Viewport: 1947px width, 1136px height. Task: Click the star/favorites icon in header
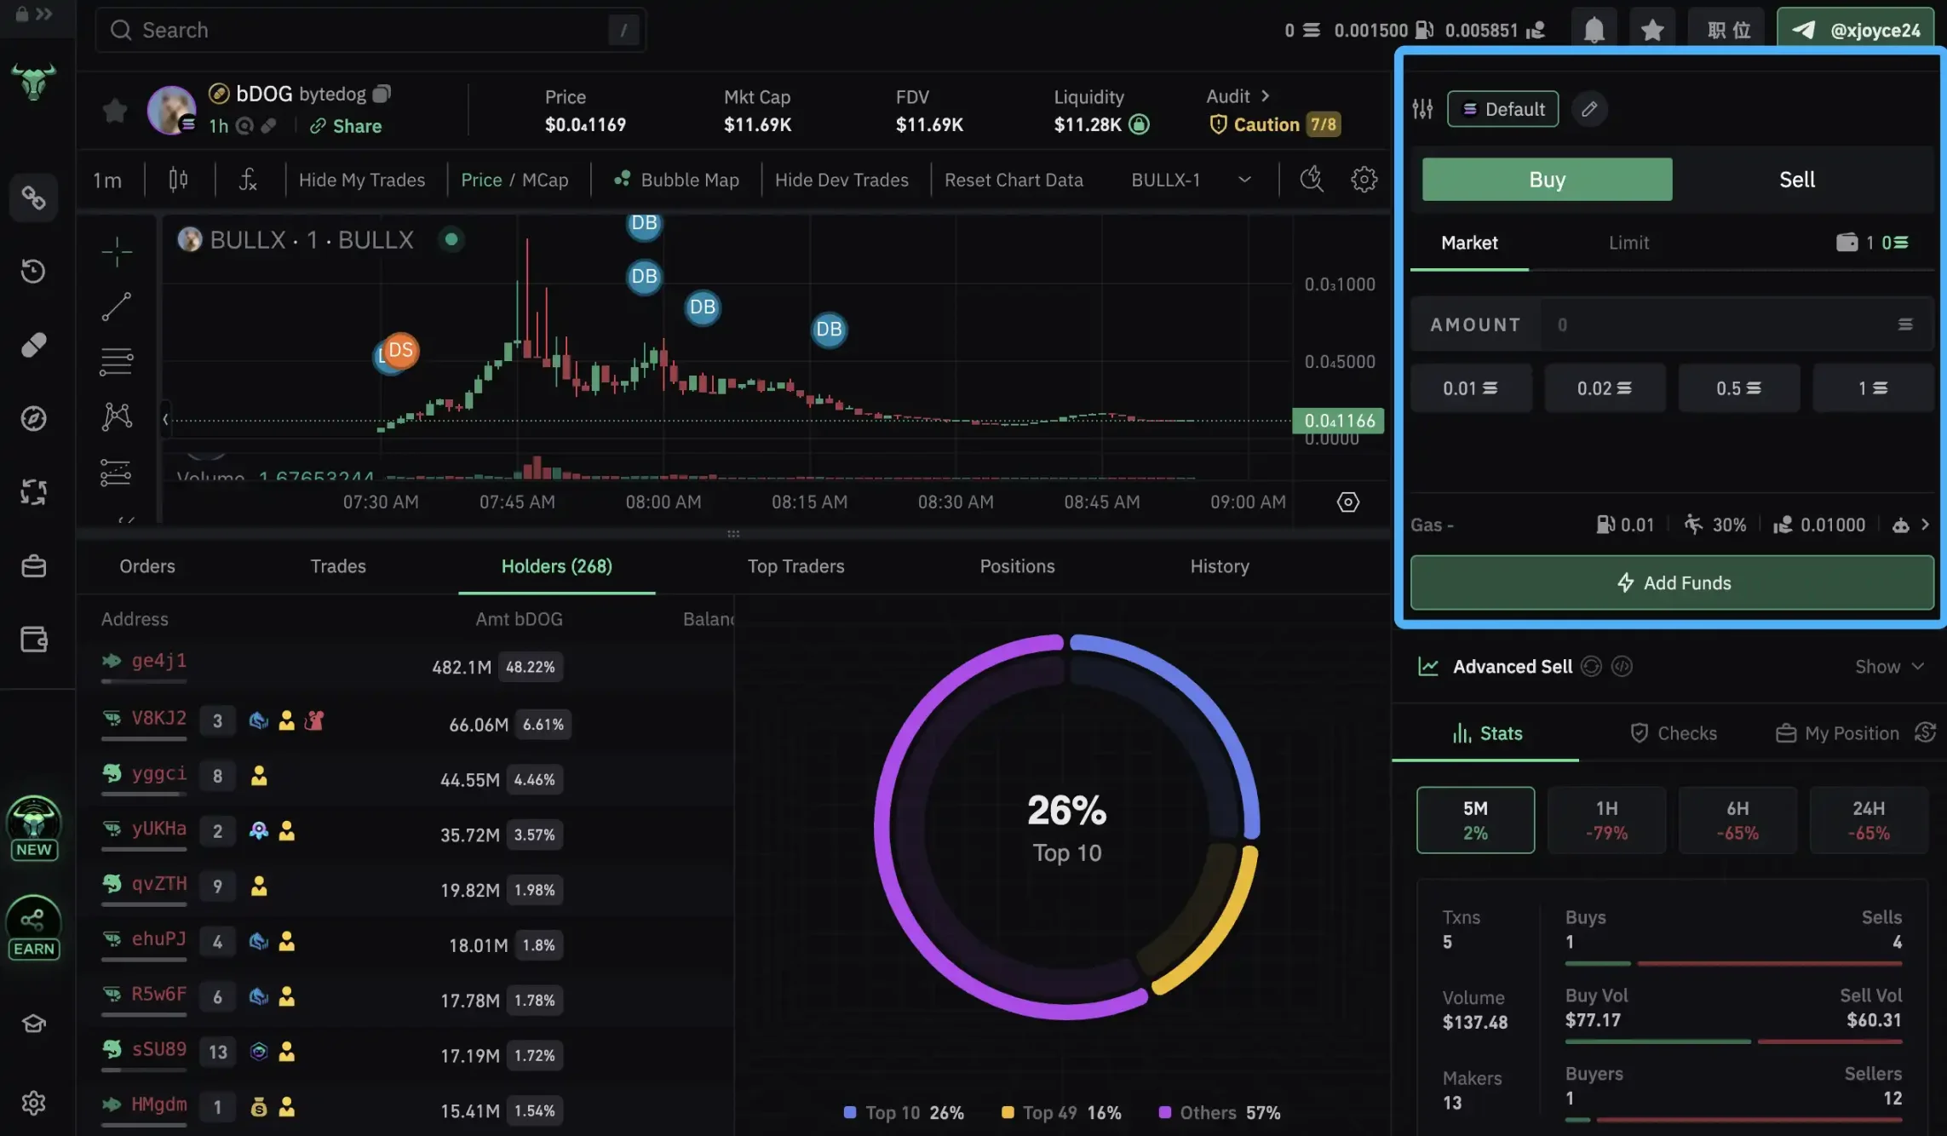(x=1651, y=28)
